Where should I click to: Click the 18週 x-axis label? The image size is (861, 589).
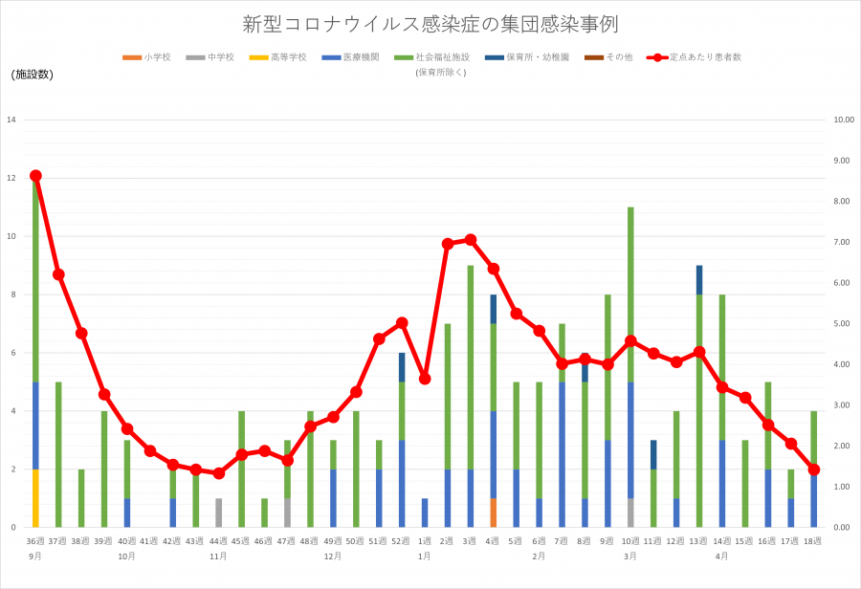pyautogui.click(x=813, y=541)
